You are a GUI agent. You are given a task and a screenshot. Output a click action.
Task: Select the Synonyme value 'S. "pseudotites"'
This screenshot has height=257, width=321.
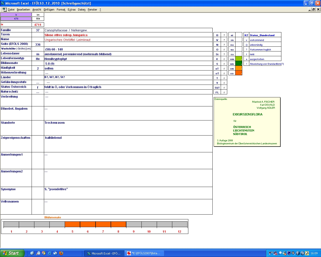pyautogui.click(x=128, y=193)
